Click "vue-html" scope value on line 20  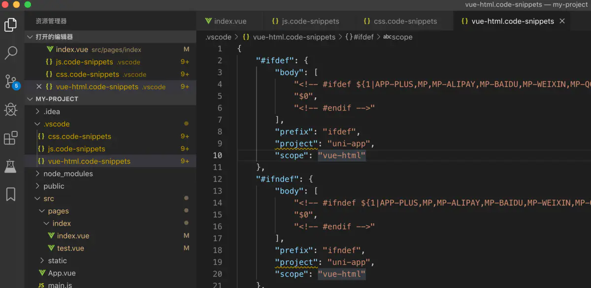[342, 274]
